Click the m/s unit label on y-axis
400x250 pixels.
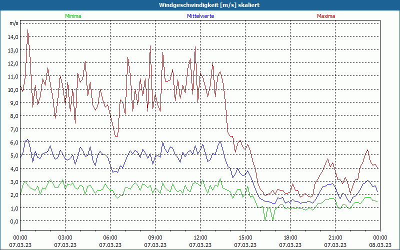(13, 23)
